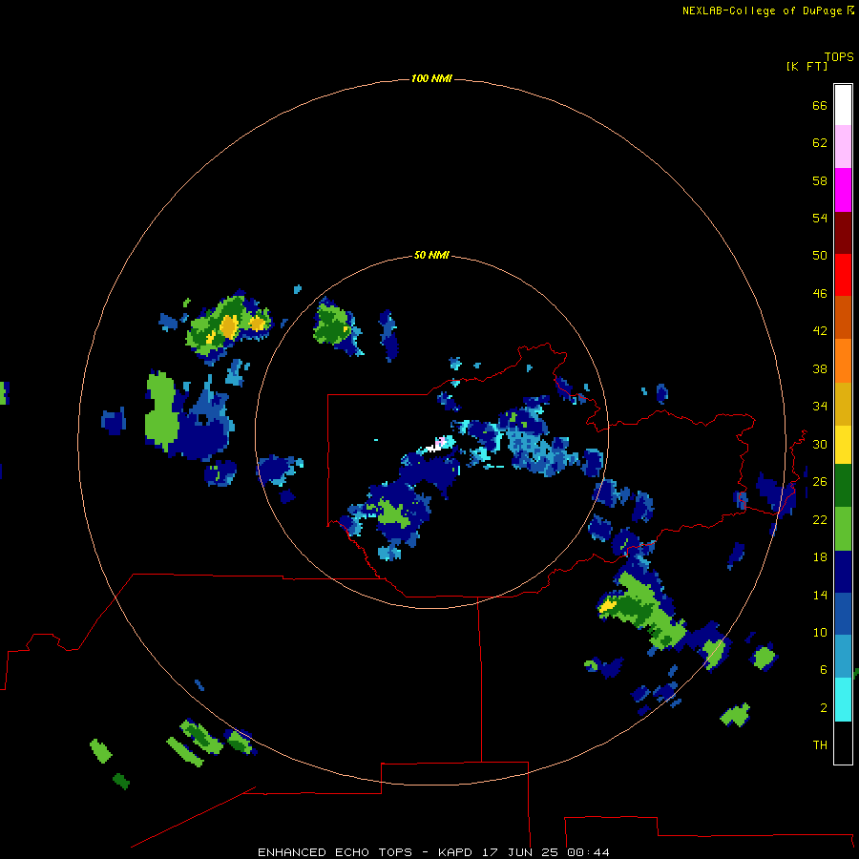Click the legend value 2
The image size is (859, 859).
pyautogui.click(x=824, y=708)
